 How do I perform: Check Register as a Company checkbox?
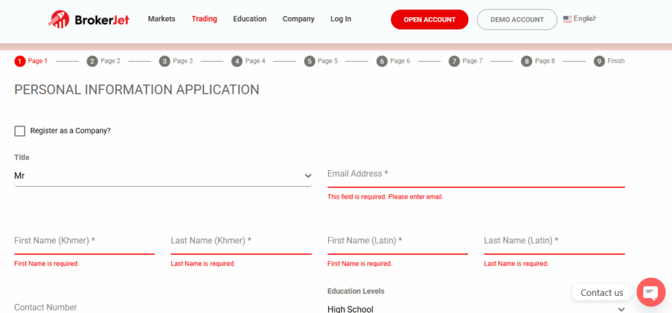click(20, 131)
